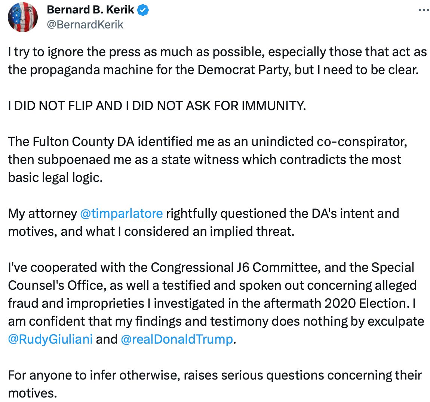Screen dimensions: 430x402
Task: Select the opening 'I try to ignore' line
Action: (x=218, y=52)
